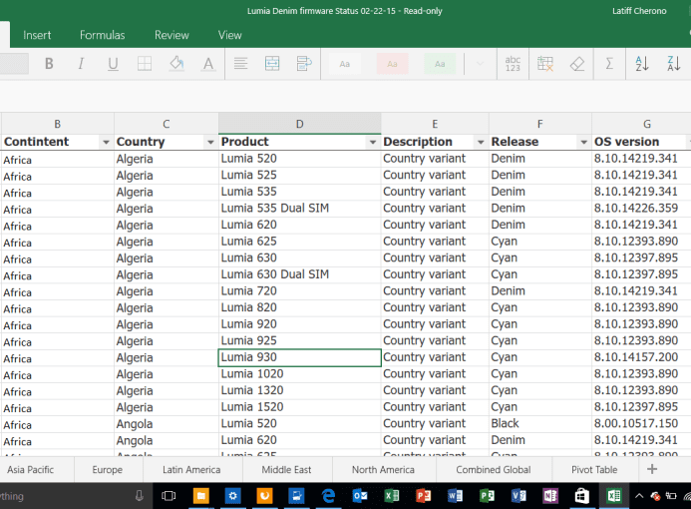Select the Merge and Center icon

coord(272,64)
